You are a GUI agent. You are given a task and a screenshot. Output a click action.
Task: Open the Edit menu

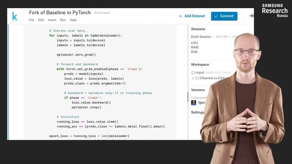(41, 20)
